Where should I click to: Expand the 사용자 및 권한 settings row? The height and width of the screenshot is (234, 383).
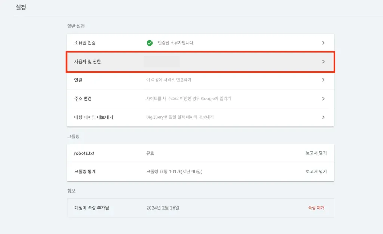[200, 62]
